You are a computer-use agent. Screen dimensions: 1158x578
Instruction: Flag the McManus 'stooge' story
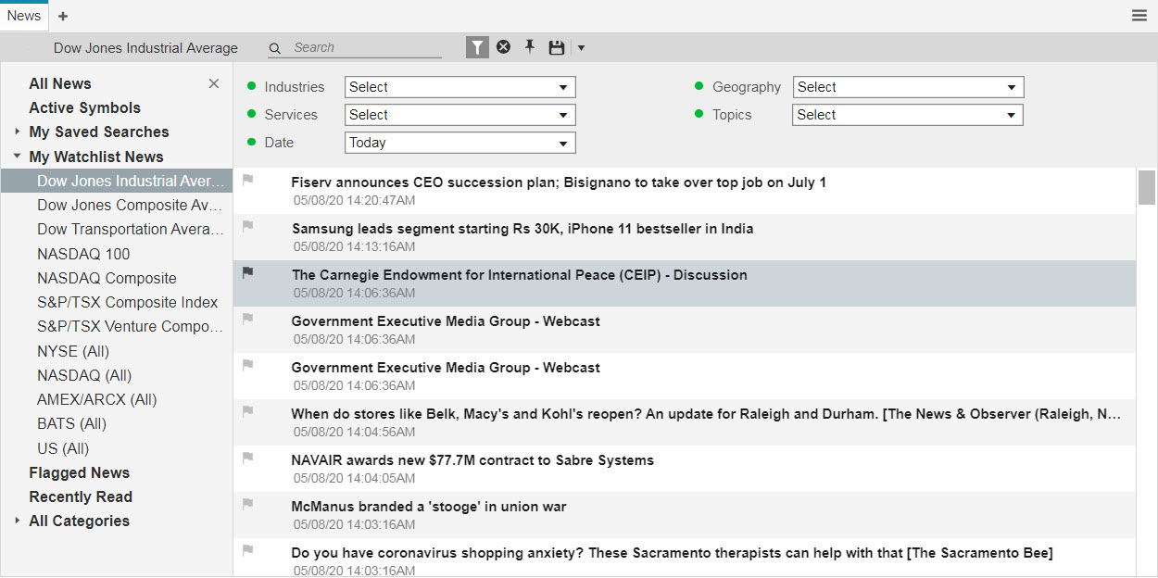tap(247, 505)
